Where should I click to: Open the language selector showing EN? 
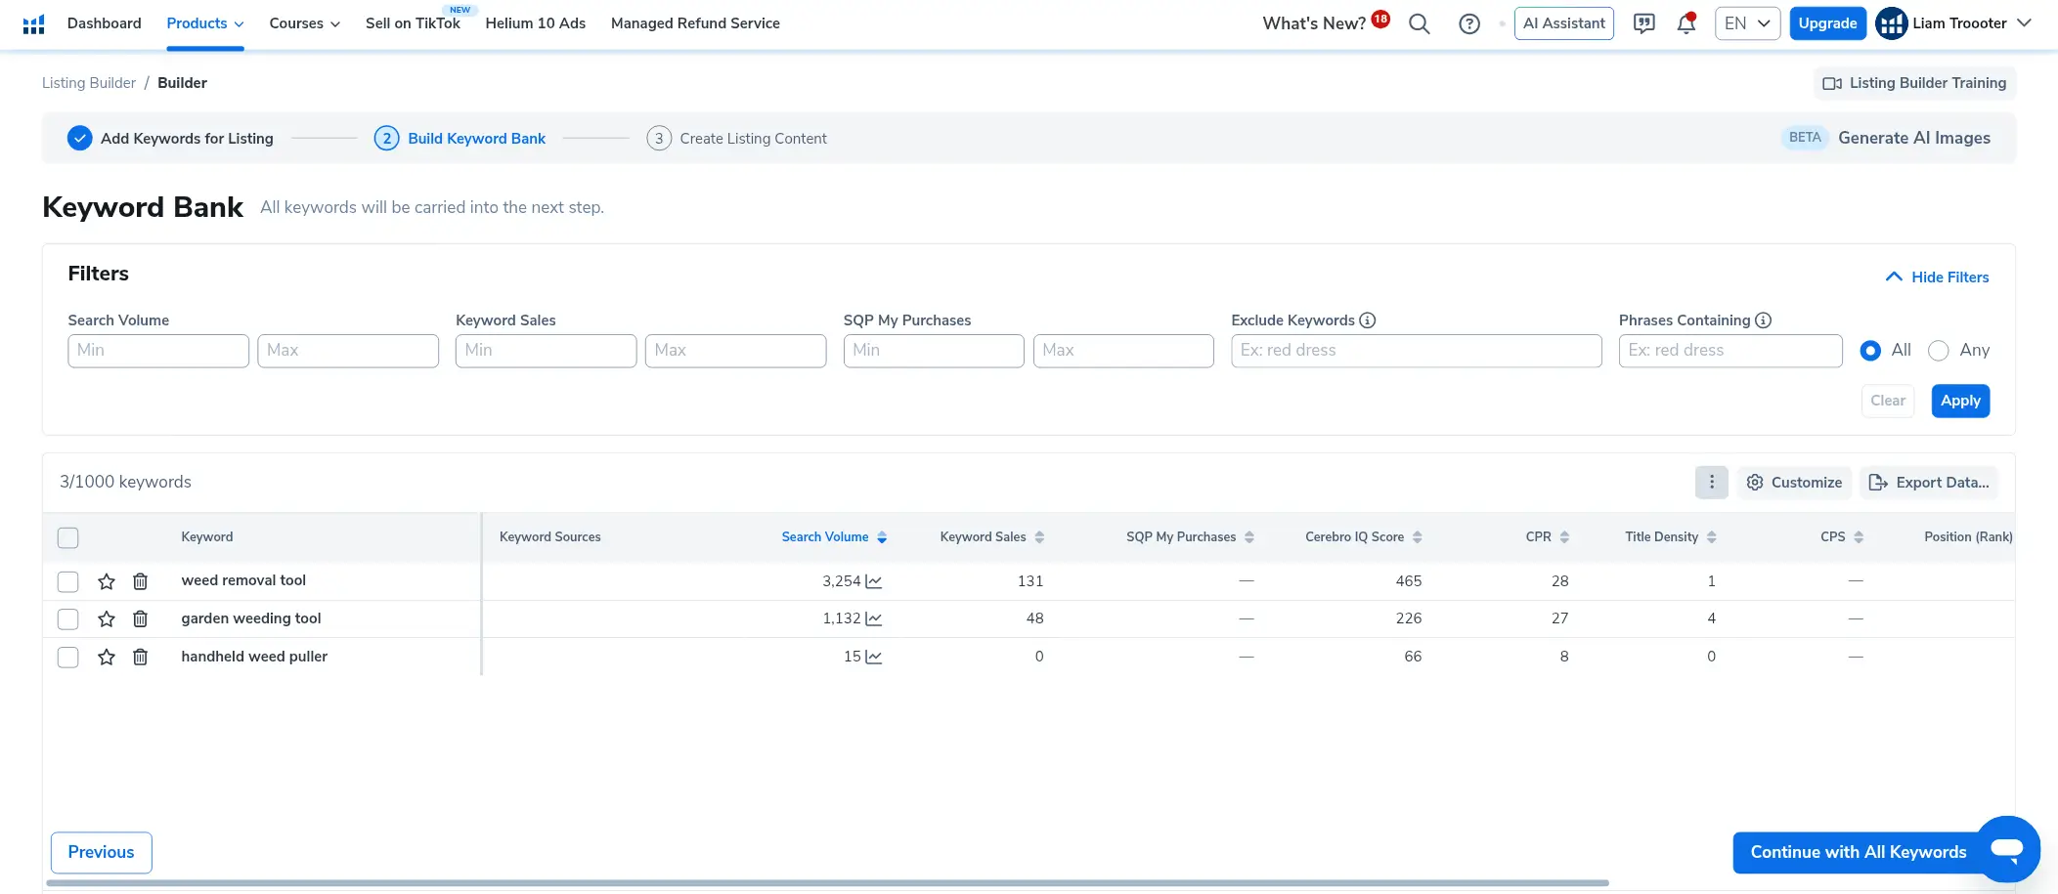tap(1746, 22)
